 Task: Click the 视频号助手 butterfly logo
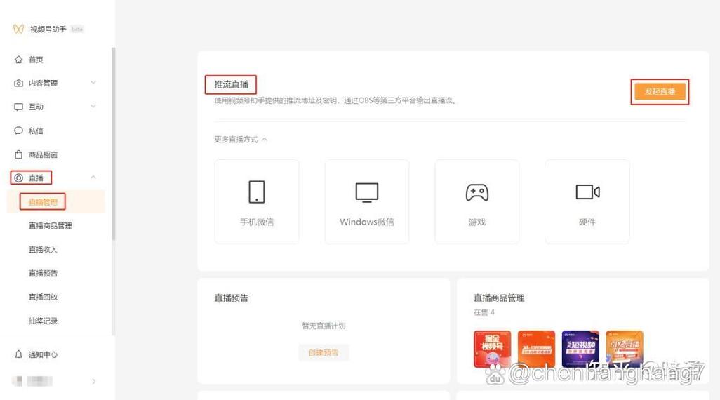click(x=19, y=29)
